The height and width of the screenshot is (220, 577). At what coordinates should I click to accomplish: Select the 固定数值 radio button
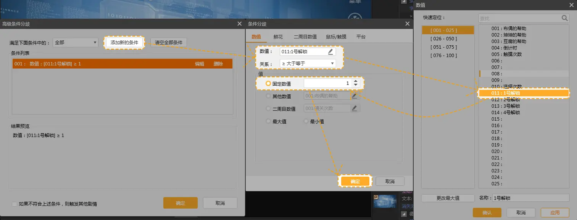(268, 83)
